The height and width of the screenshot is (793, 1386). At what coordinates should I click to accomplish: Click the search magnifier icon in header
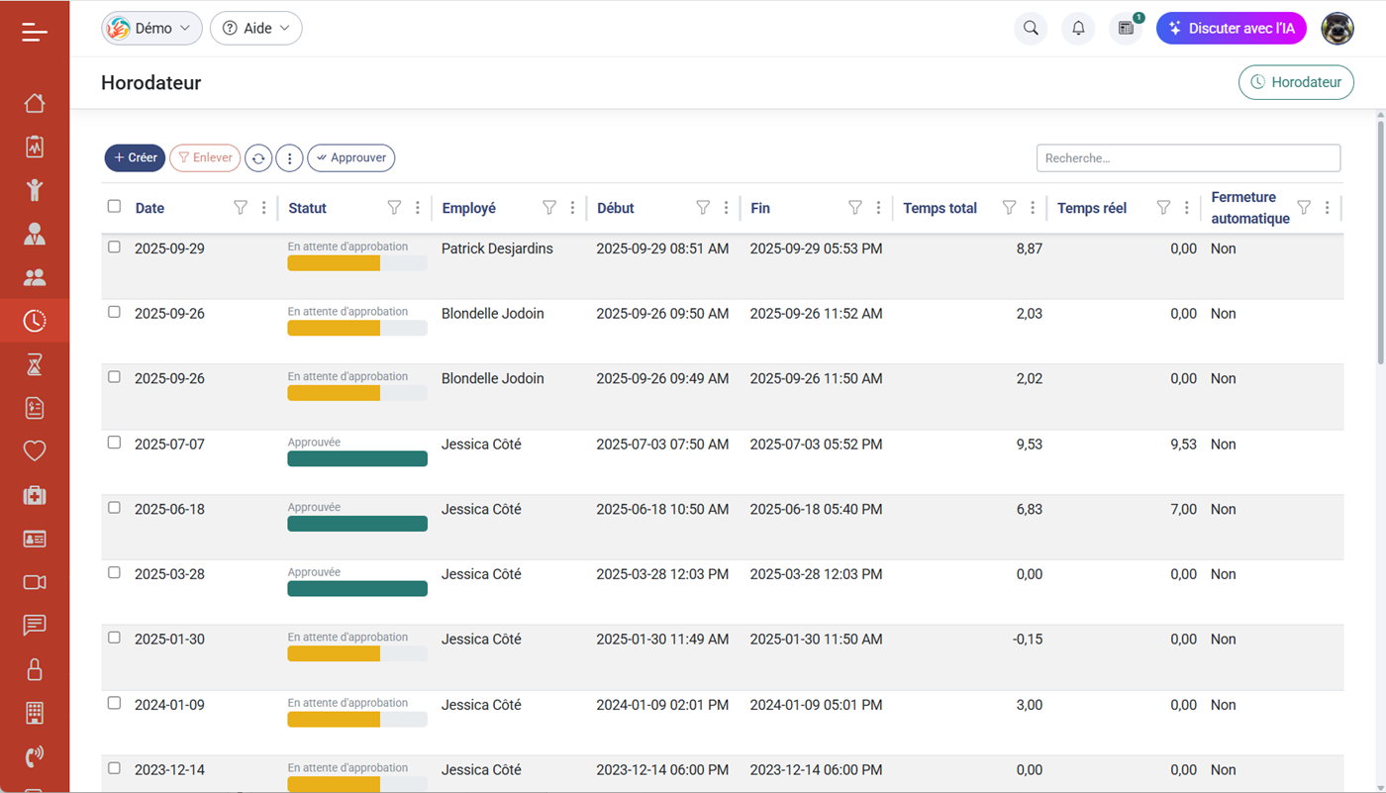click(1031, 29)
